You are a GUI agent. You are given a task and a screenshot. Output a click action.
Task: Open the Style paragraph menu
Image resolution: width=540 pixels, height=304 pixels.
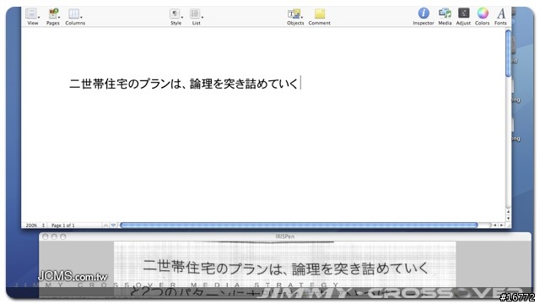tap(175, 16)
